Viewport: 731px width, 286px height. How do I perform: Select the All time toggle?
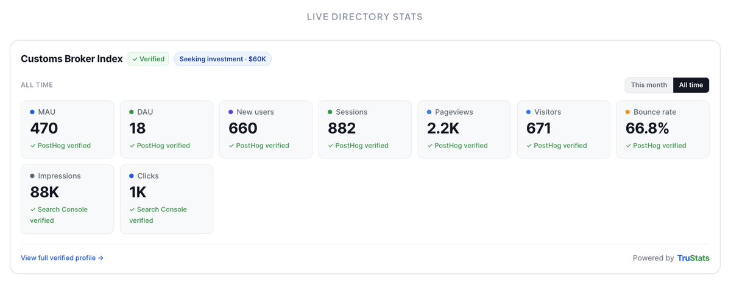691,85
